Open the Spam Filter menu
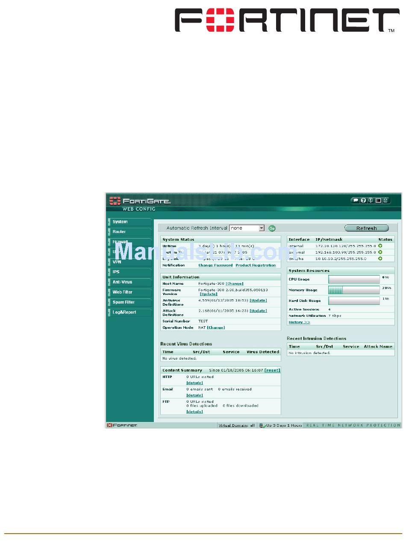 click(x=130, y=302)
